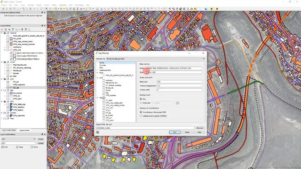This screenshot has width=301, height=169.
Task: Select Sky background radio button
Action: click(141, 99)
